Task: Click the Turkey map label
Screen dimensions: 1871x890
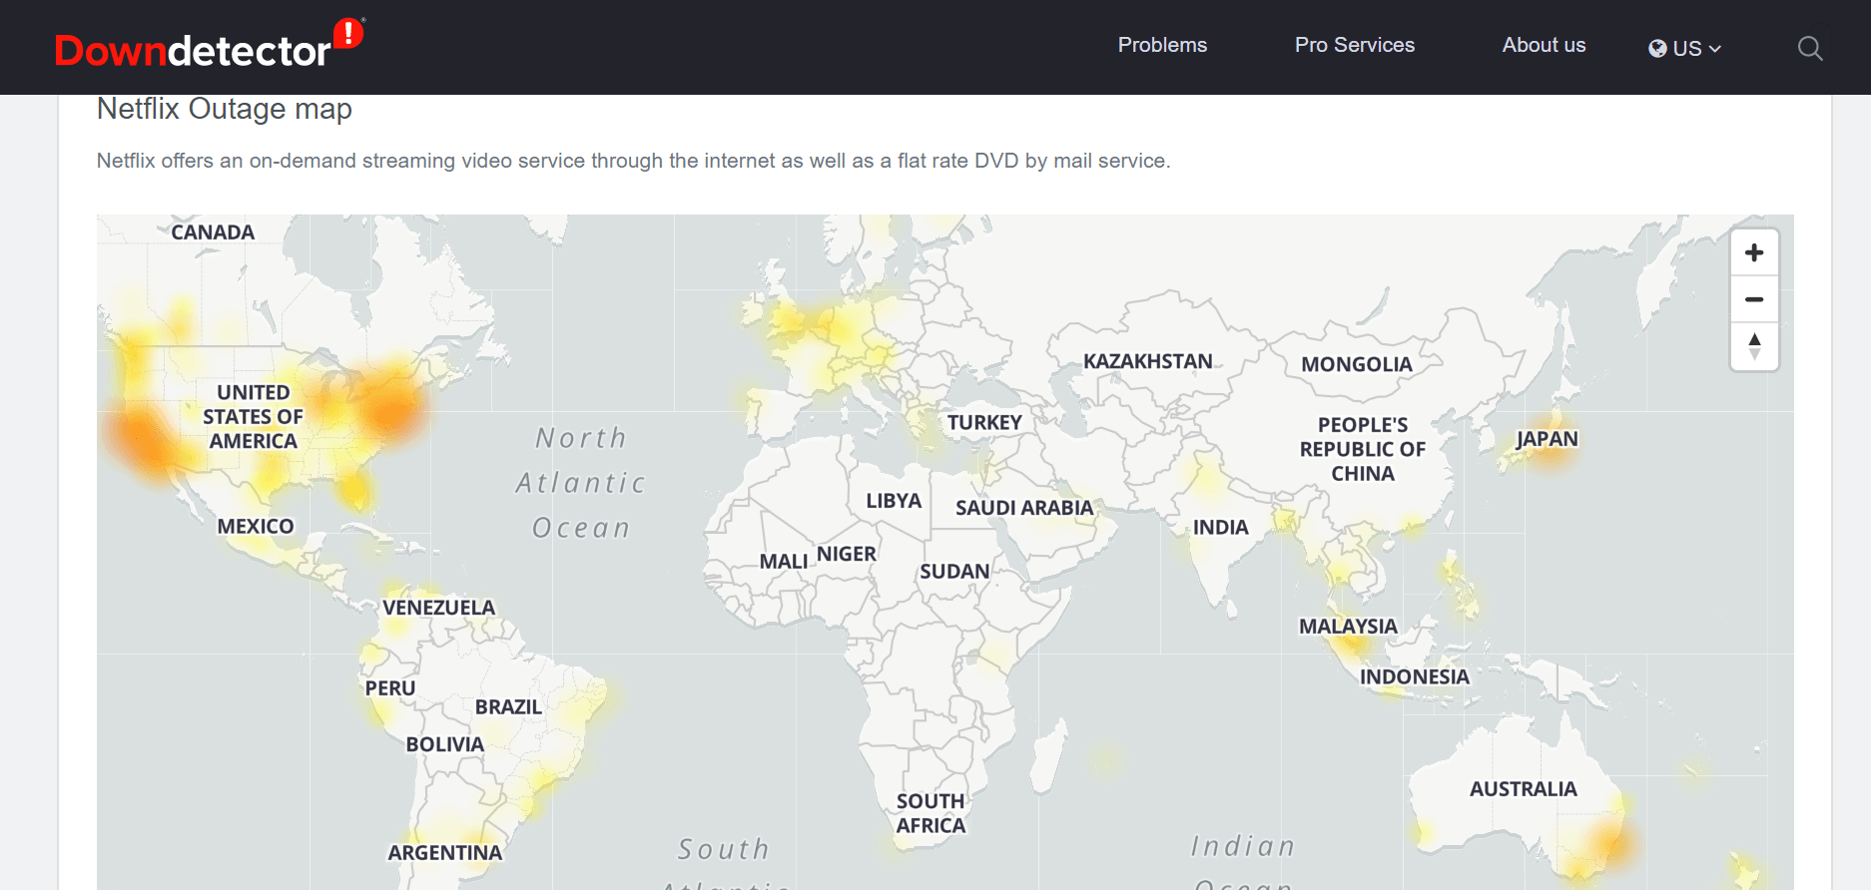Action: 984,423
